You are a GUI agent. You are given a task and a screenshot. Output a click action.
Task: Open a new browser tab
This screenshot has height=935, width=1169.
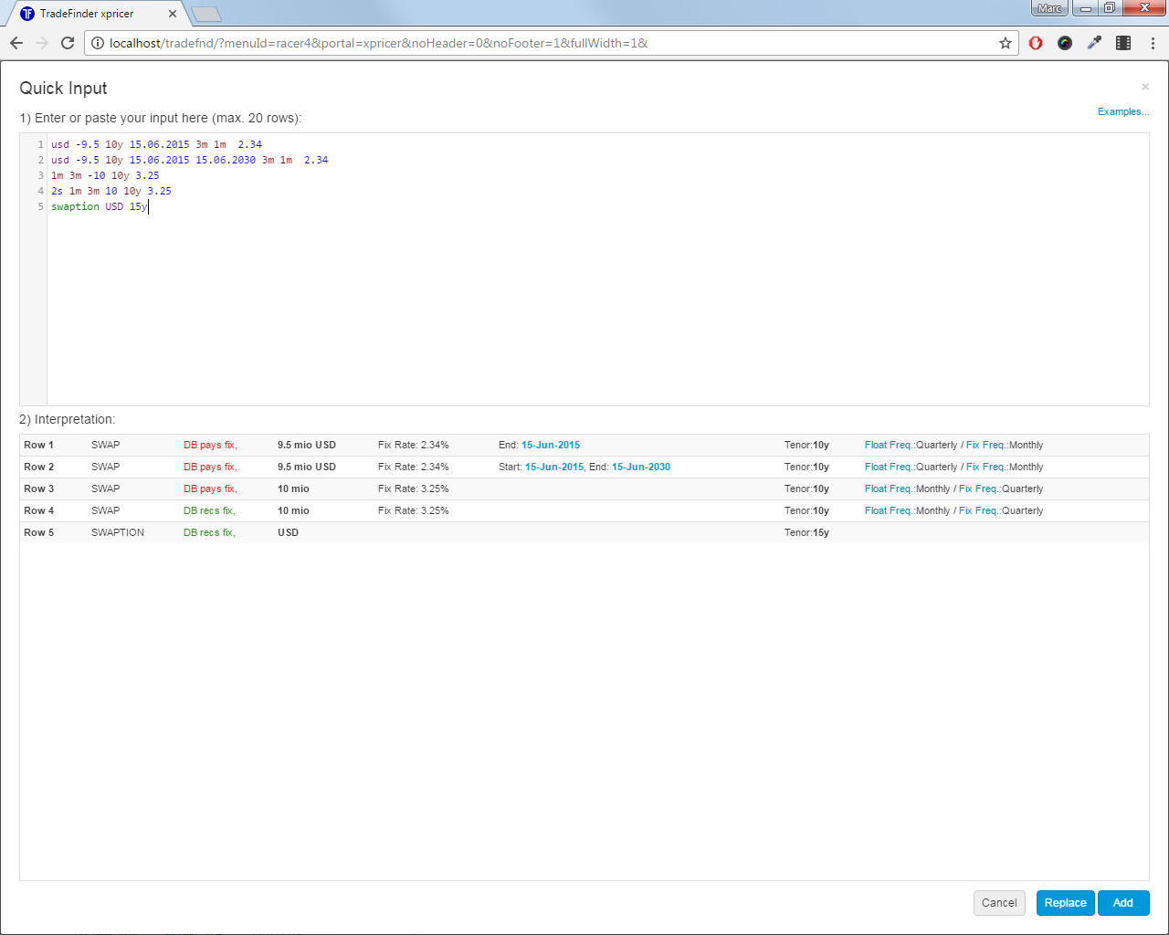pos(206,14)
